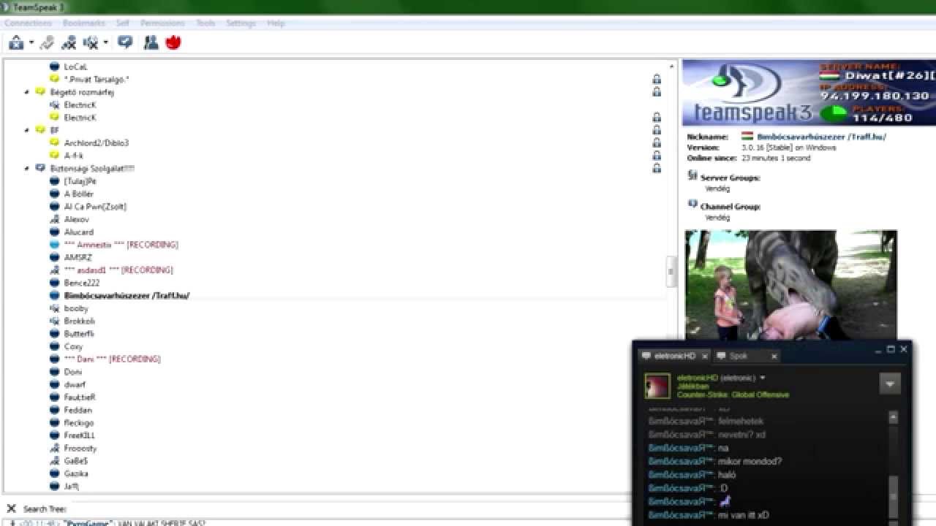Click the chat bubble toolbar icon
Viewport: 936px width, 526px height.
pos(125,42)
